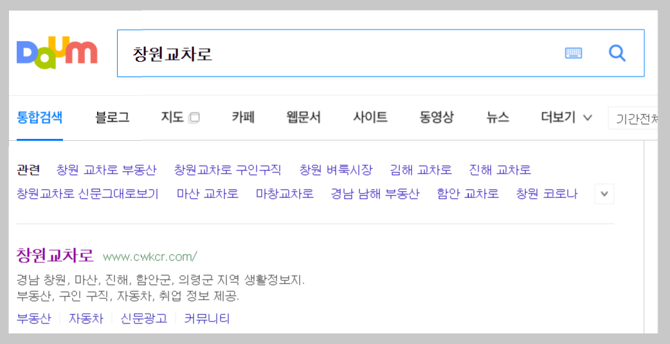Click the 경남 창원, 마산, 진해 description text
Viewport: 670px width, 344px height.
161,281
